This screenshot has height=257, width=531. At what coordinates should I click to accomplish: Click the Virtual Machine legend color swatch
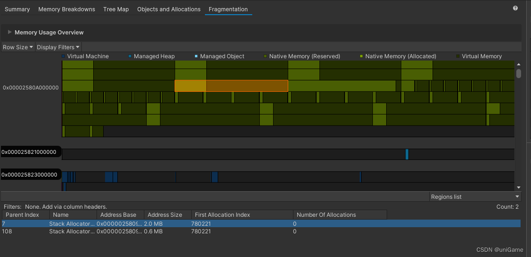(63, 56)
